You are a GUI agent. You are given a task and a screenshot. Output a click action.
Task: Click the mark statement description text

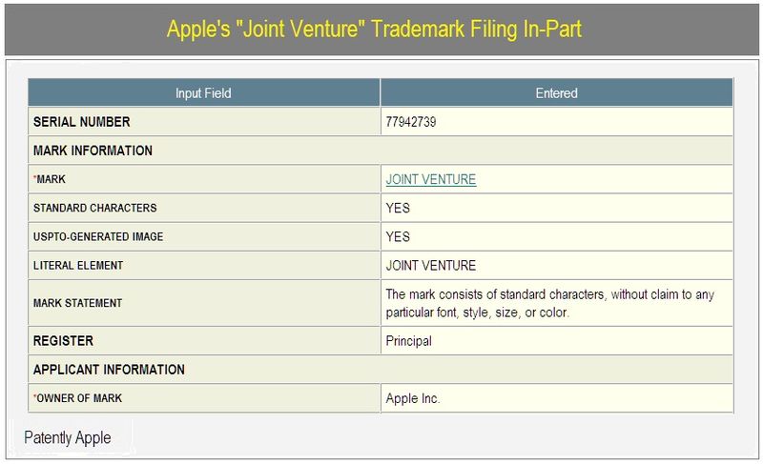point(550,303)
